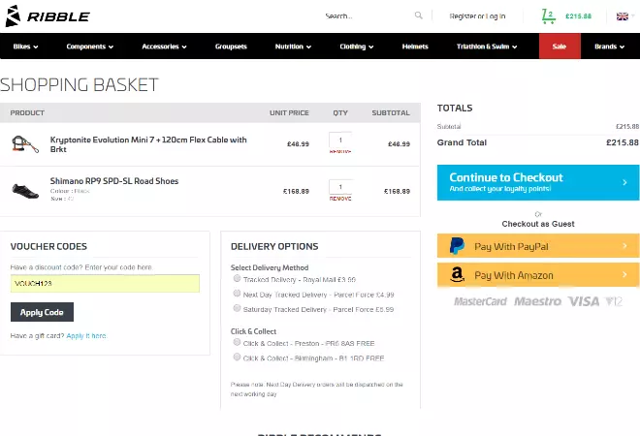Click the search magnifier icon
The height and width of the screenshot is (436, 640).
418,16
